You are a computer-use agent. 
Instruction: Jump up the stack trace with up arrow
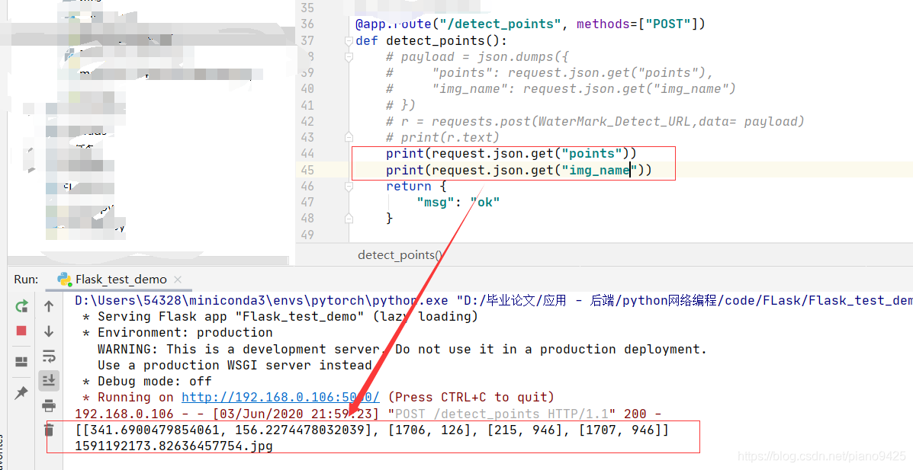pyautogui.click(x=49, y=306)
